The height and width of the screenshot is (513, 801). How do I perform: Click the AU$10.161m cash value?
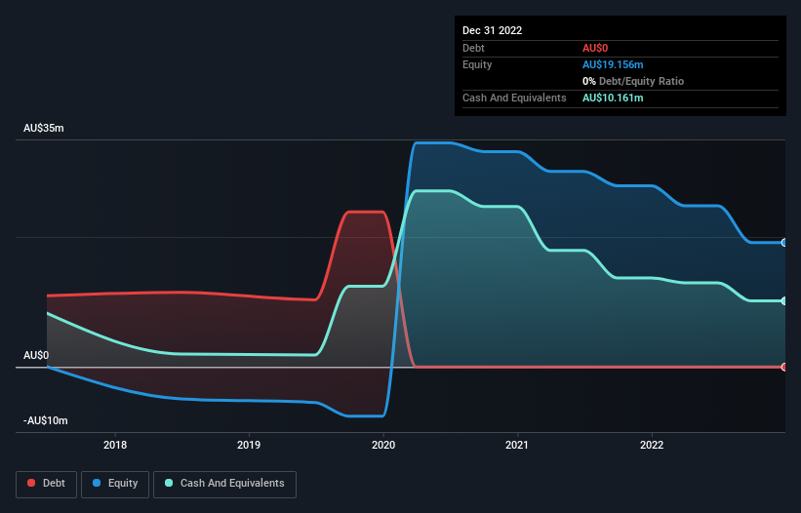click(x=613, y=98)
